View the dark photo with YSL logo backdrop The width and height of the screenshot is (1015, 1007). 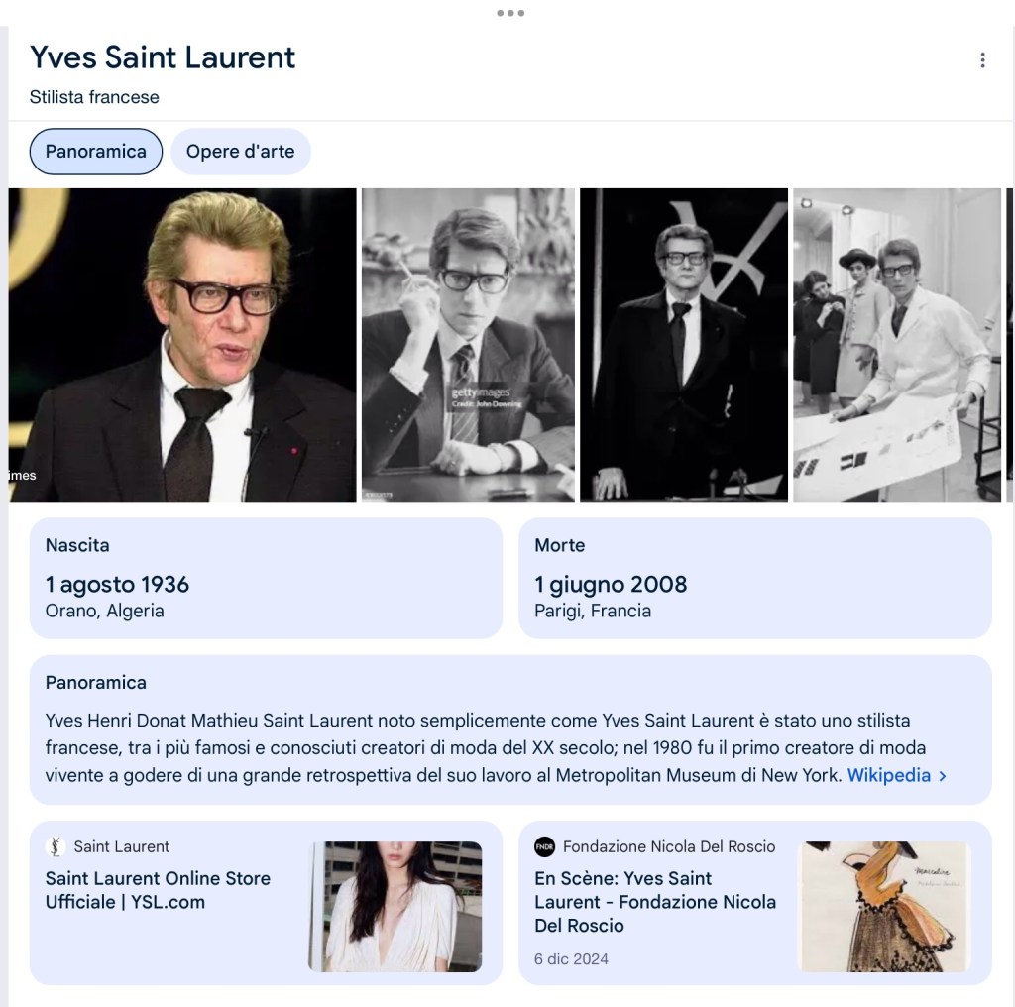(684, 345)
